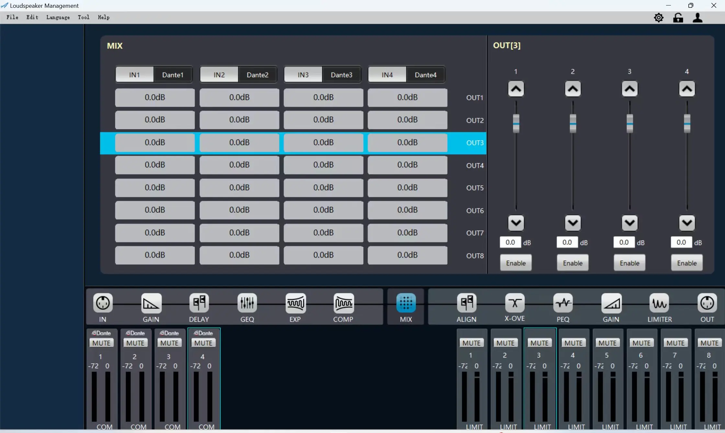Open the X-OVE crossover icon
This screenshot has height=433, width=725.
coord(515,303)
